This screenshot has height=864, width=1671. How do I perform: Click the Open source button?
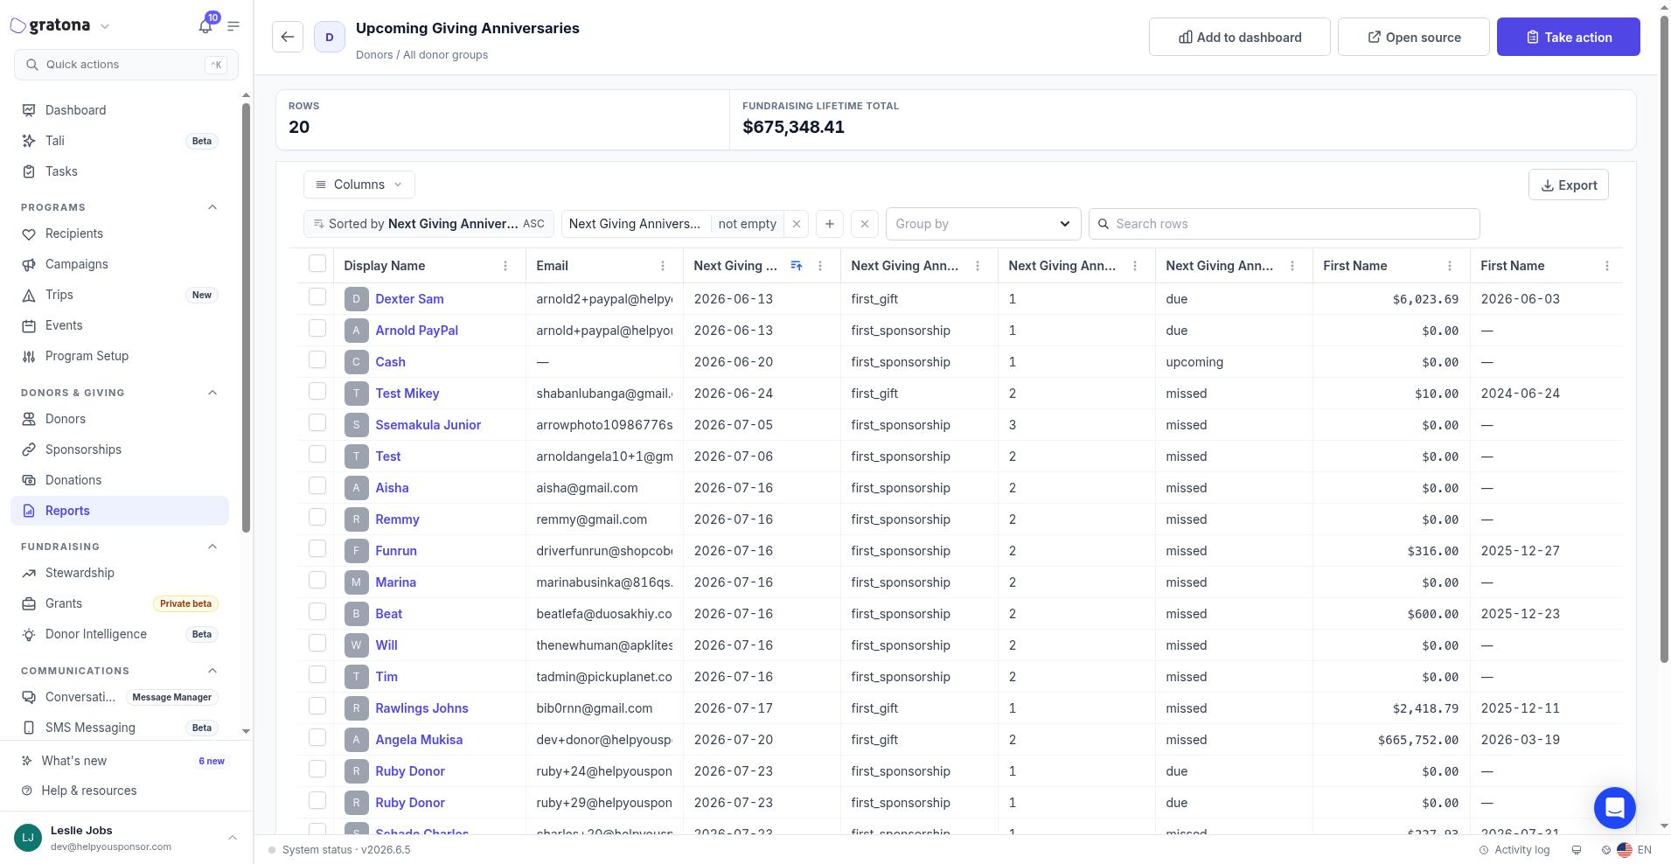(x=1414, y=37)
